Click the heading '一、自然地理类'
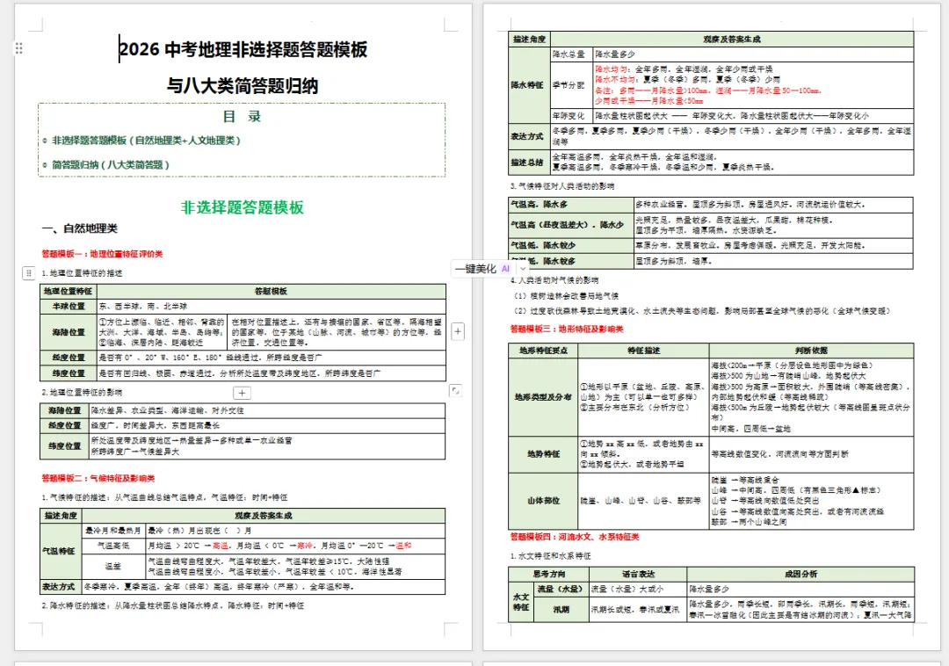This screenshot has width=949, height=666. point(79,228)
